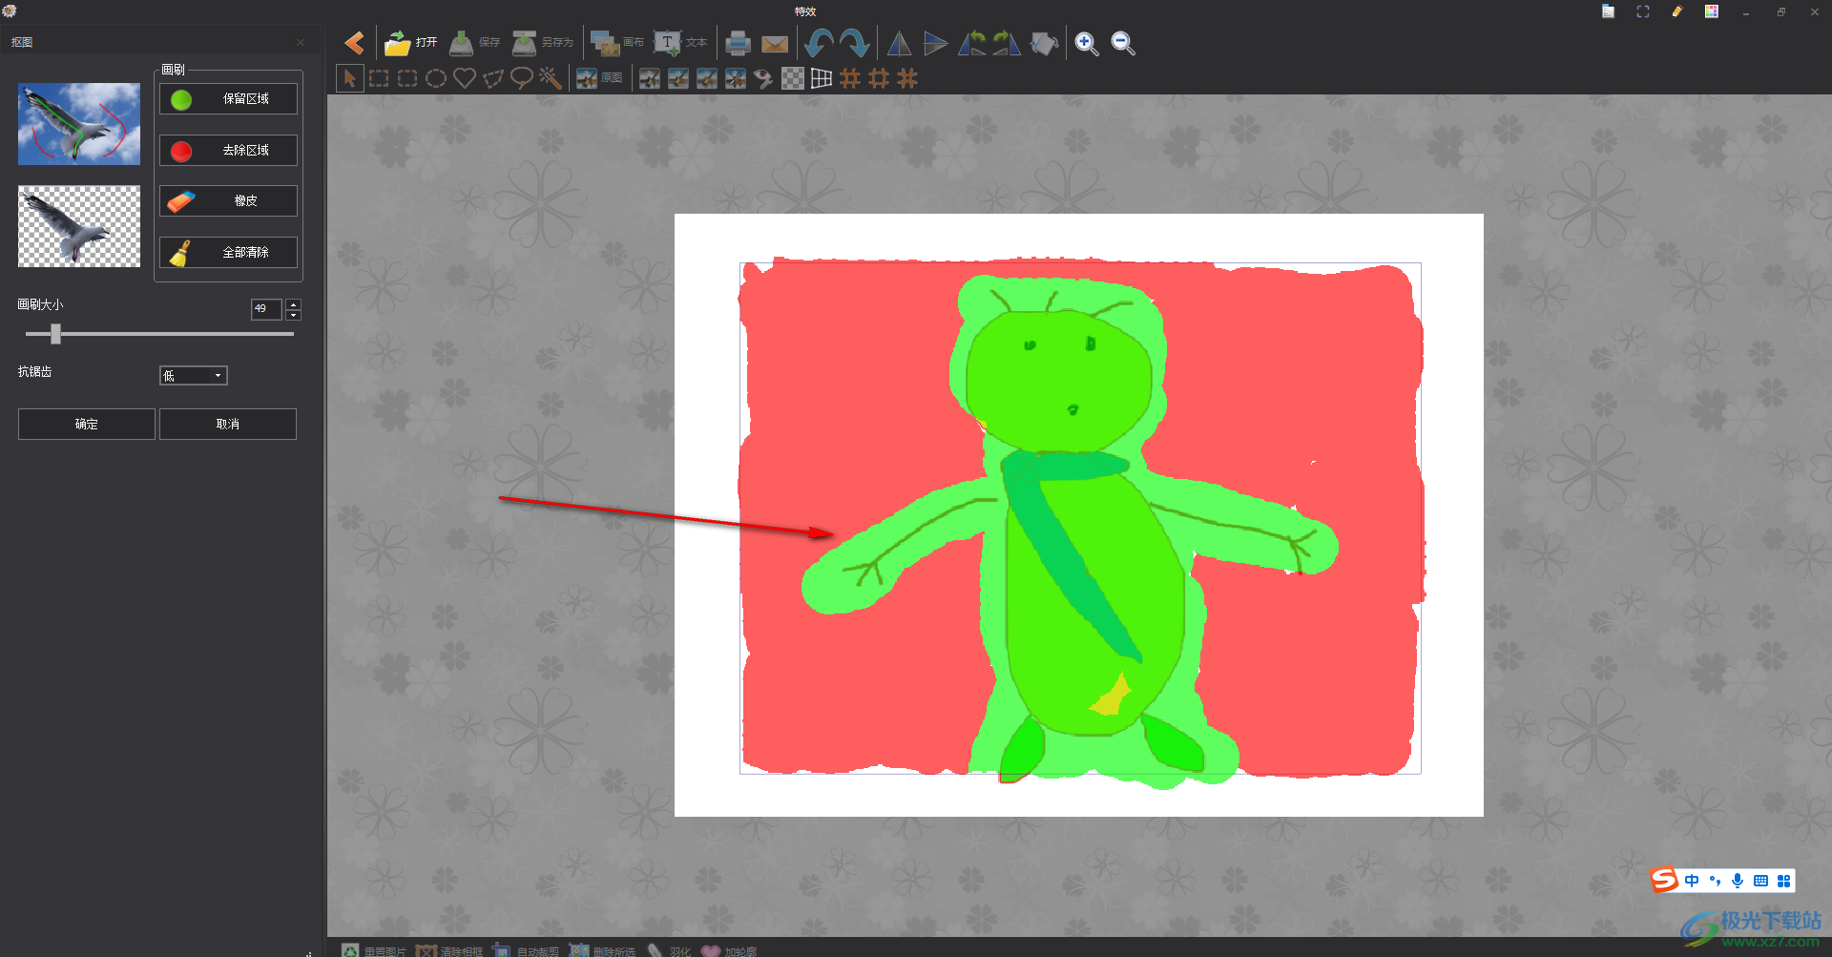Click the printer icon
Image resolution: width=1832 pixels, height=957 pixels.
pyautogui.click(x=738, y=43)
